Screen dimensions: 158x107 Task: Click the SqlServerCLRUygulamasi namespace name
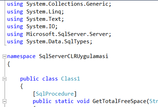click(x=74, y=56)
